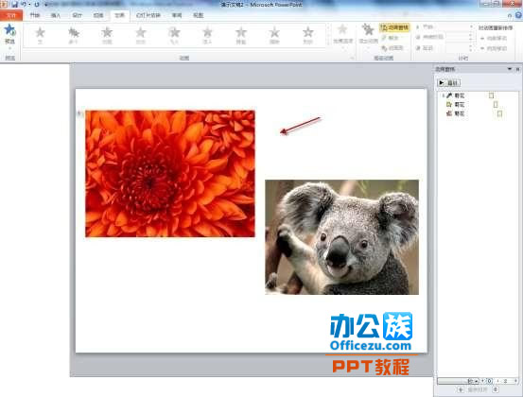Click the Animation Painter (动画刷) button
Image resolution: width=523 pixels, height=397 pixels.
(x=392, y=48)
